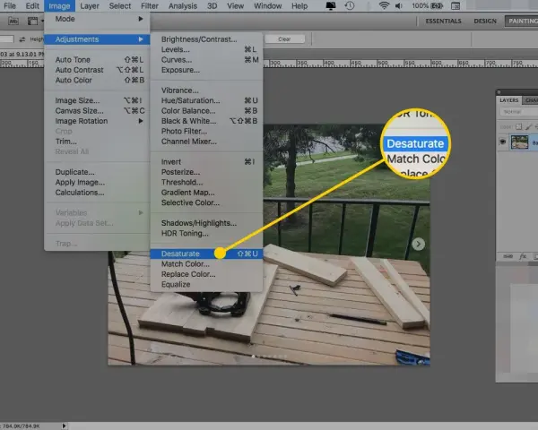Click the Background layer thumbnail
Screen dimensions: 538x430
pyautogui.click(x=519, y=142)
